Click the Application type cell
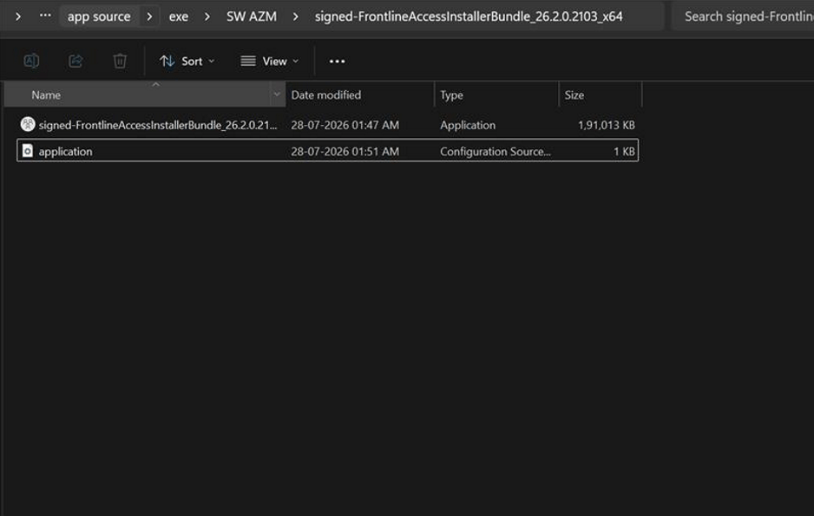 pos(468,125)
